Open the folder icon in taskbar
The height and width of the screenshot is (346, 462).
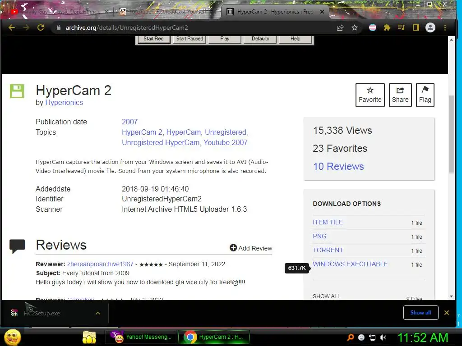[x=89, y=337]
